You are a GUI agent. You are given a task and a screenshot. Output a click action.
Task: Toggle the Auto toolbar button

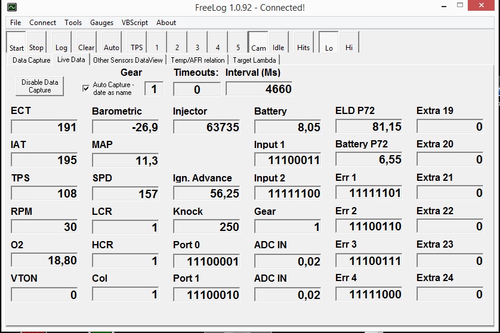112,43
